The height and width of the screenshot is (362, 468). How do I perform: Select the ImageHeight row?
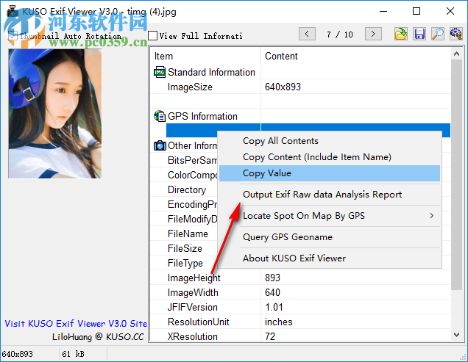[300, 278]
